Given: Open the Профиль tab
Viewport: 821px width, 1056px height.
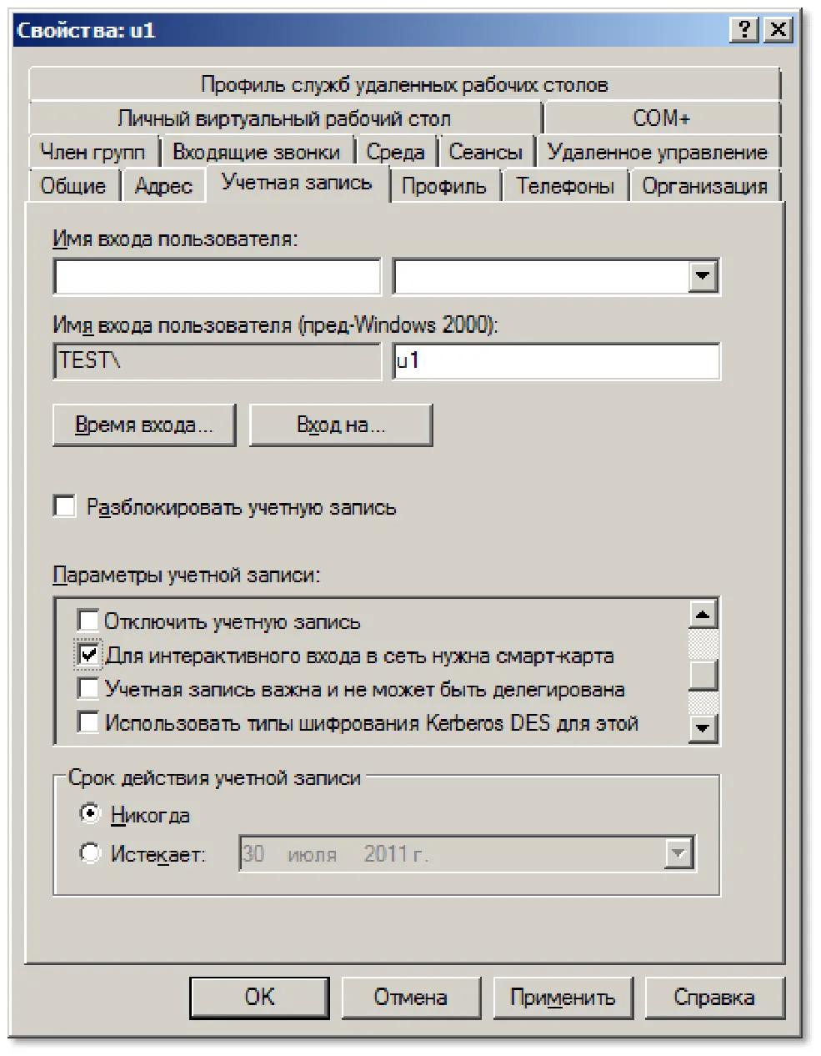Looking at the screenshot, I should [x=444, y=186].
